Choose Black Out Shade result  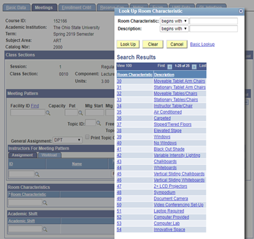click(x=169, y=149)
